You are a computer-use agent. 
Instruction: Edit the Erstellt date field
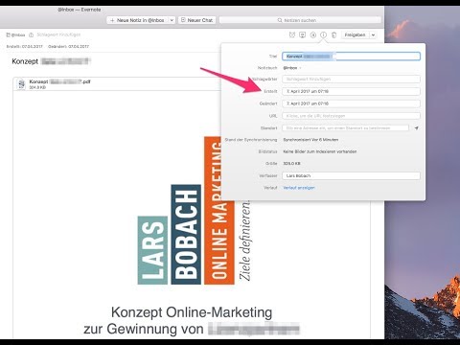pyautogui.click(x=351, y=91)
